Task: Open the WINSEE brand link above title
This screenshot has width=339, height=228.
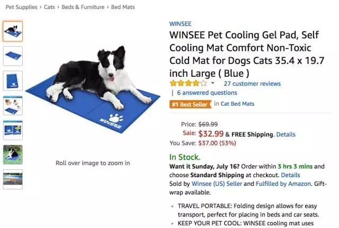Action: (180, 24)
